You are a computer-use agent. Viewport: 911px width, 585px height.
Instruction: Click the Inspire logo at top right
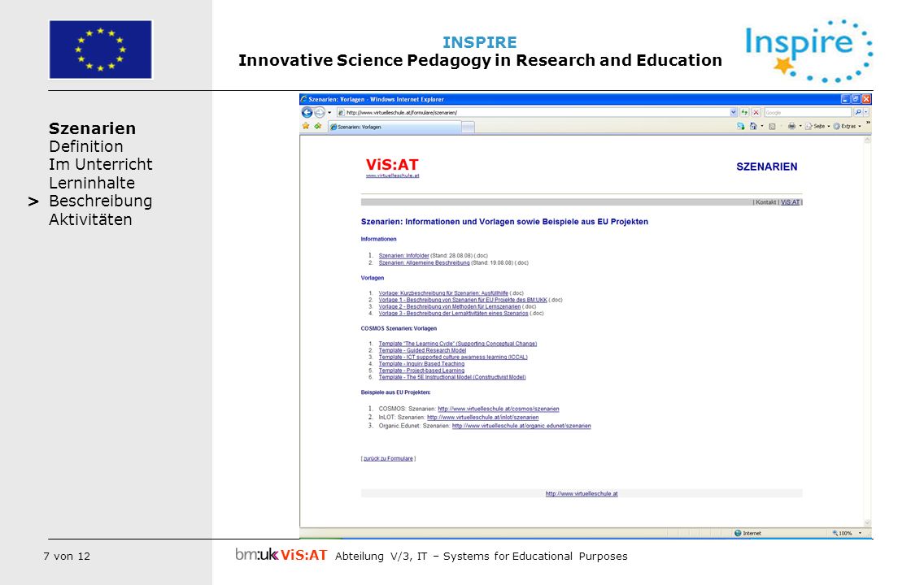tap(809, 50)
